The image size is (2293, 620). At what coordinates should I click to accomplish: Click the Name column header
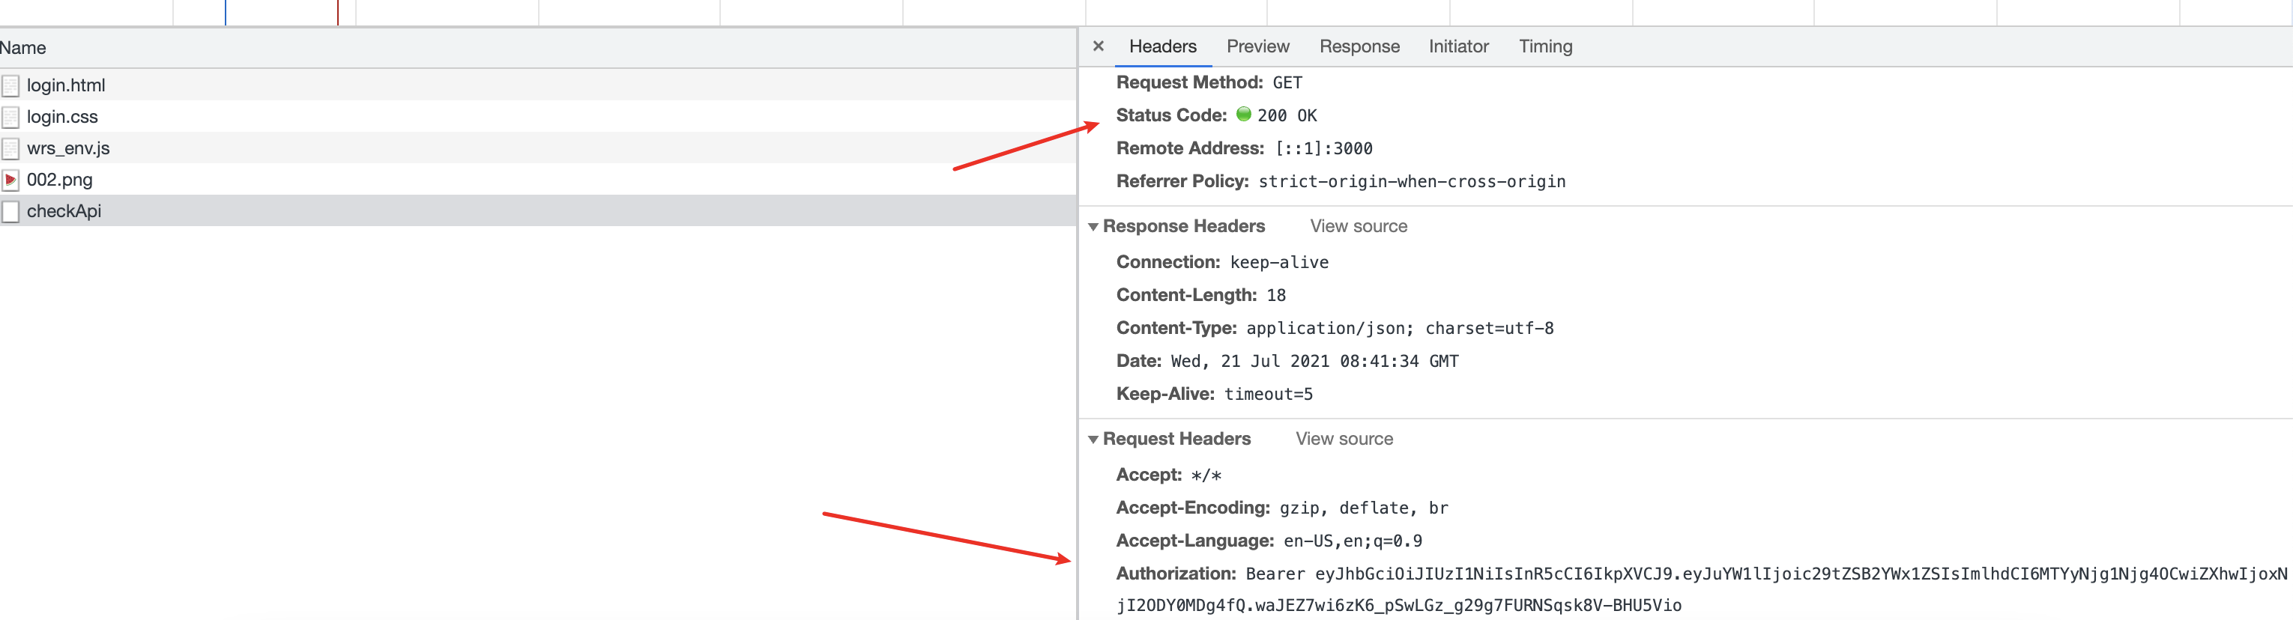[x=537, y=48]
